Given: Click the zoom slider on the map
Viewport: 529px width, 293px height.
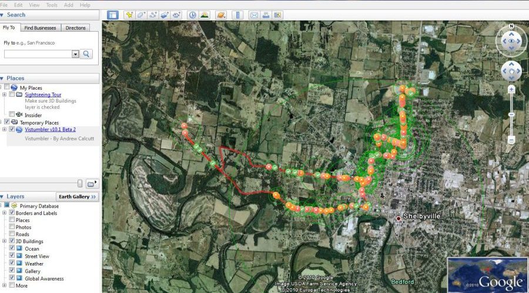Looking at the screenshot, I should (x=511, y=115).
